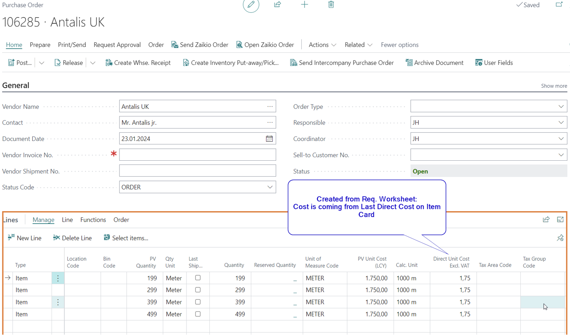Open the Actions menu dropdown
This screenshot has height=335, width=570.
tap(322, 45)
